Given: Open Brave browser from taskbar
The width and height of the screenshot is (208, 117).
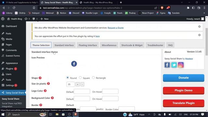Looking at the screenshot, I should coord(76,114).
